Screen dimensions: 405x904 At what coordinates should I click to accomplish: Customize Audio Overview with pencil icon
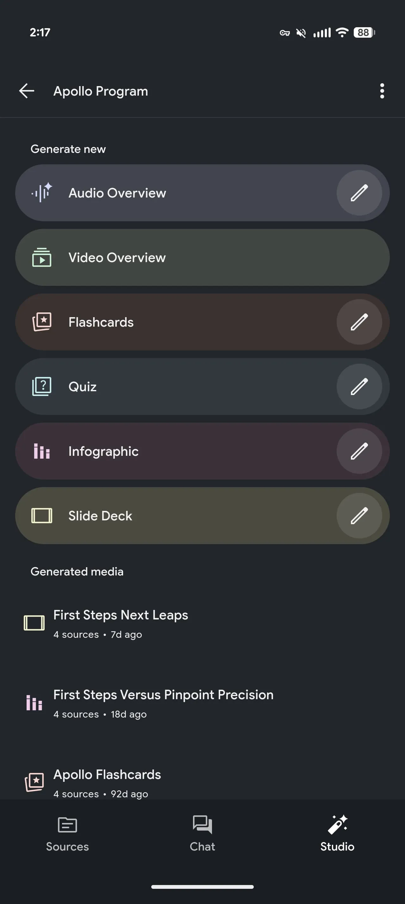[x=359, y=193]
